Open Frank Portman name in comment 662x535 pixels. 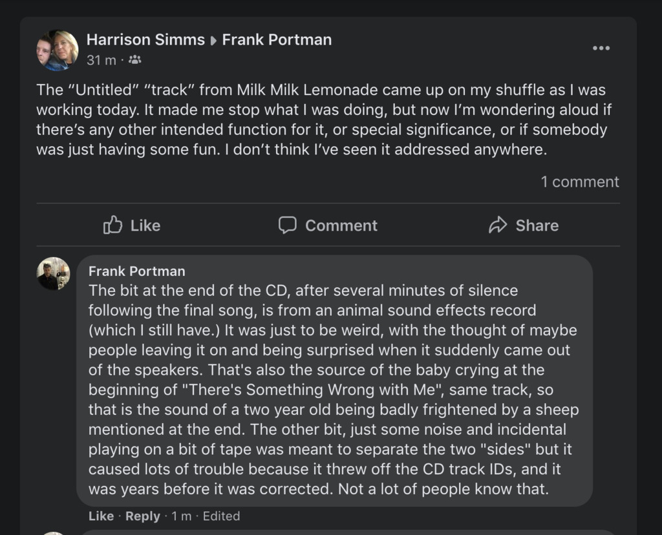[136, 271]
